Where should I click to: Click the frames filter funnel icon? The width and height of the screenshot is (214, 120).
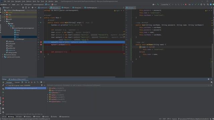[x=42, y=85]
